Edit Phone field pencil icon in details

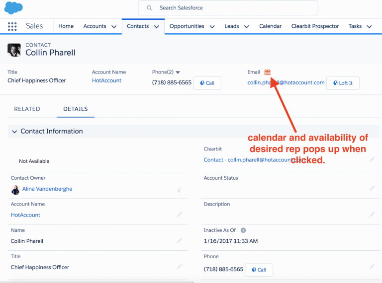(372, 267)
